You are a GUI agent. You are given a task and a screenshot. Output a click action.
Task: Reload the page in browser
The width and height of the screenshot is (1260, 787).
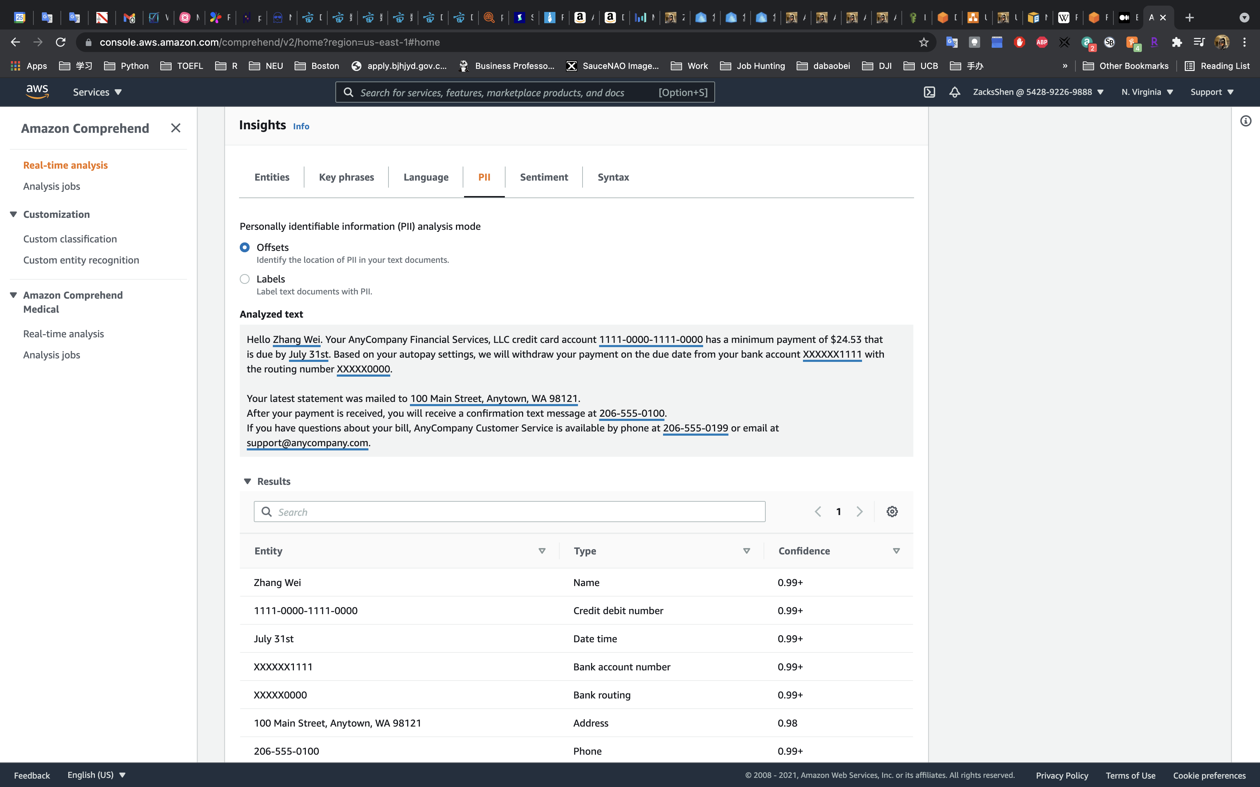pyautogui.click(x=61, y=42)
